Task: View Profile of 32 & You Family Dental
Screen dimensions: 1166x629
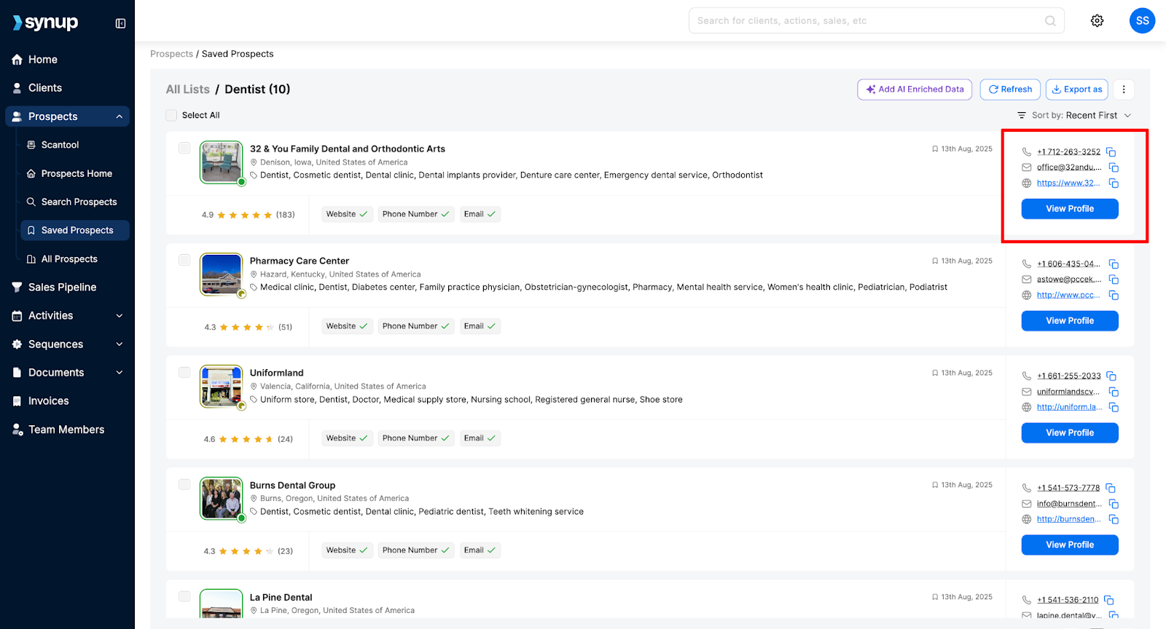Action: pos(1070,209)
